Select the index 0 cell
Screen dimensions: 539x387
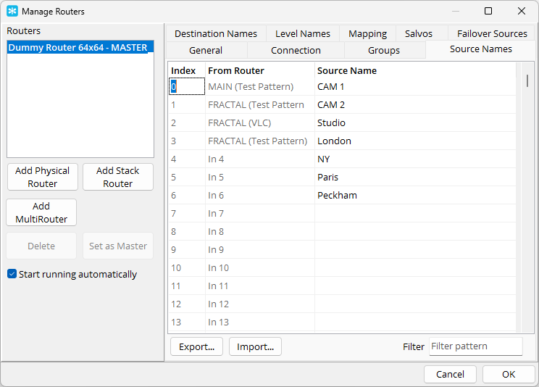pyautogui.click(x=187, y=87)
